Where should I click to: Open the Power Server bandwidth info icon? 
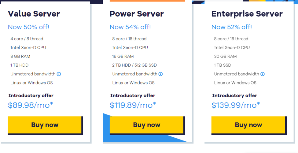click(160, 74)
